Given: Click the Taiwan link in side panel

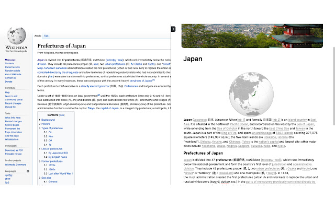Looking at the screenshot, I should (x=300, y=129).
